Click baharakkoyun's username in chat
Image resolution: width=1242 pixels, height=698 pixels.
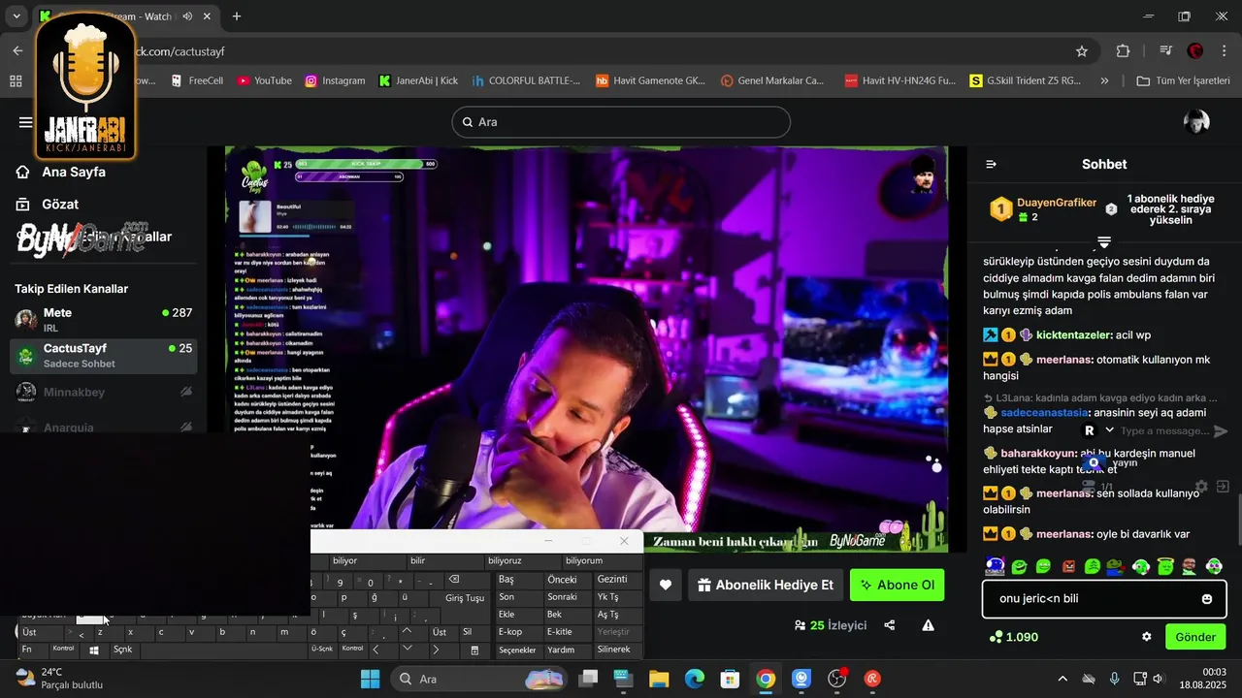[1038, 453]
